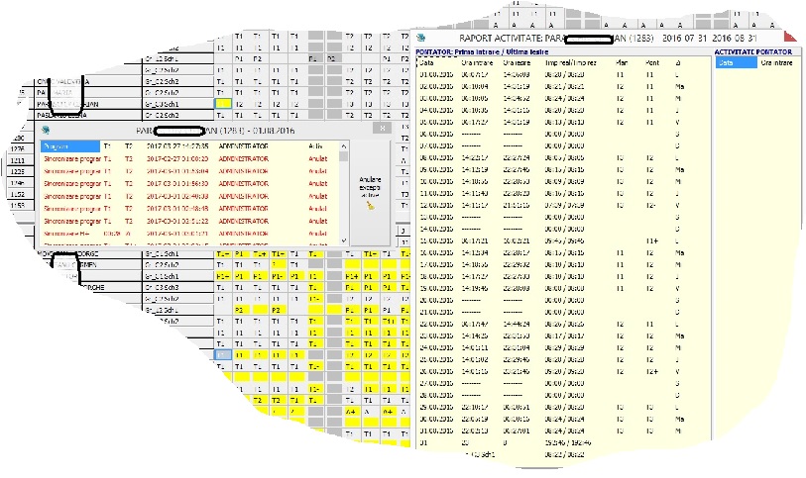Click Anulare exceptii active button

click(370, 193)
